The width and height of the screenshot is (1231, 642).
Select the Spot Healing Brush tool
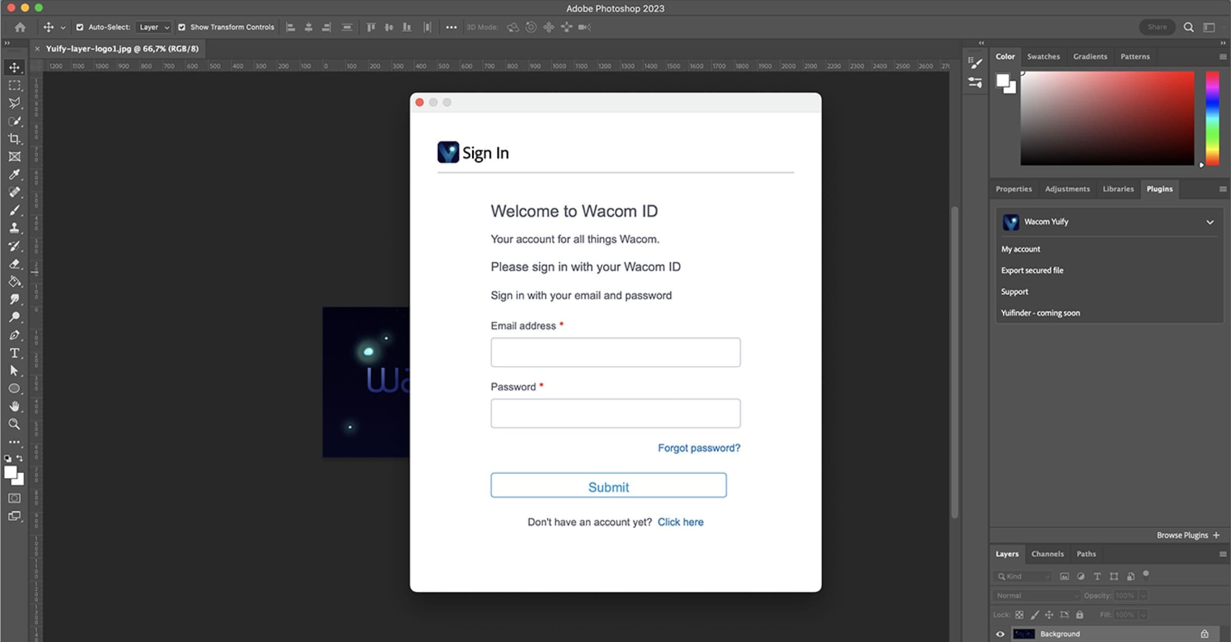tap(14, 192)
